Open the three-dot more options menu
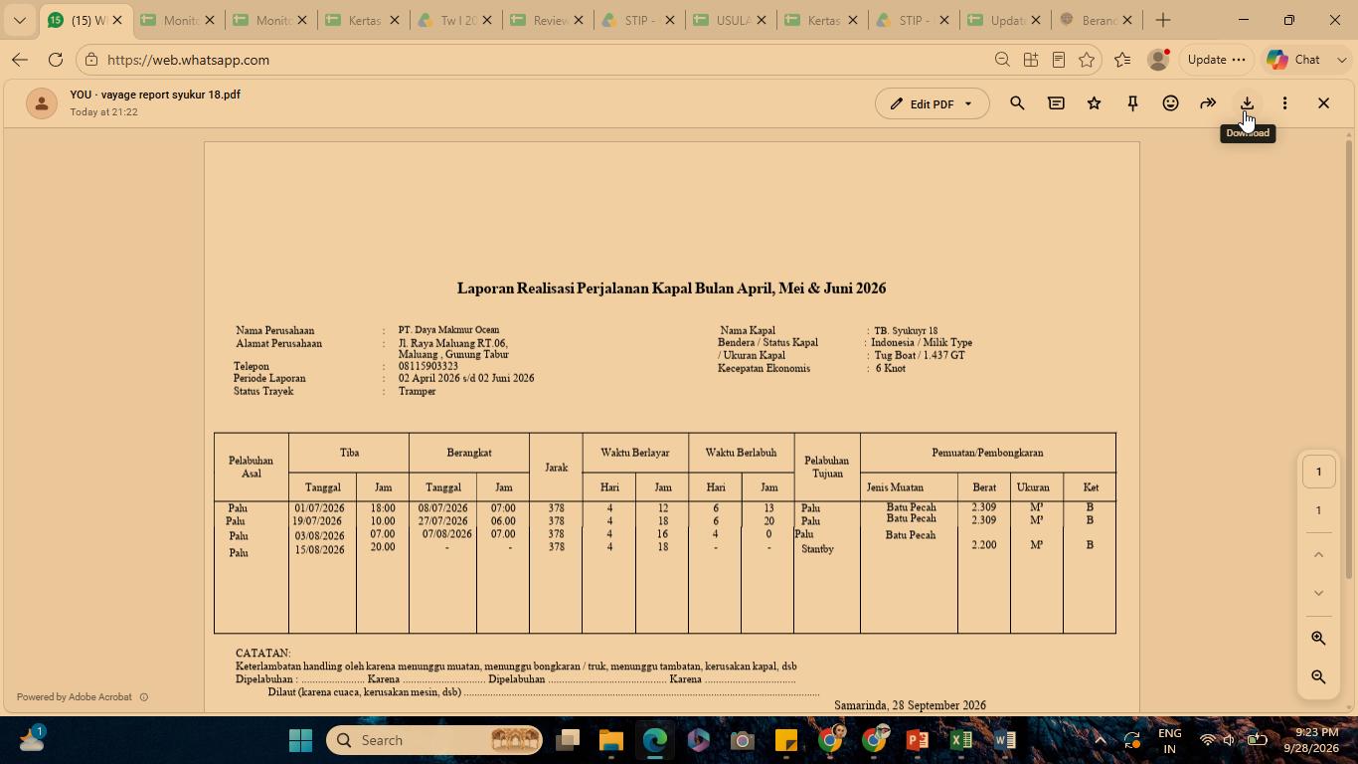 point(1284,103)
